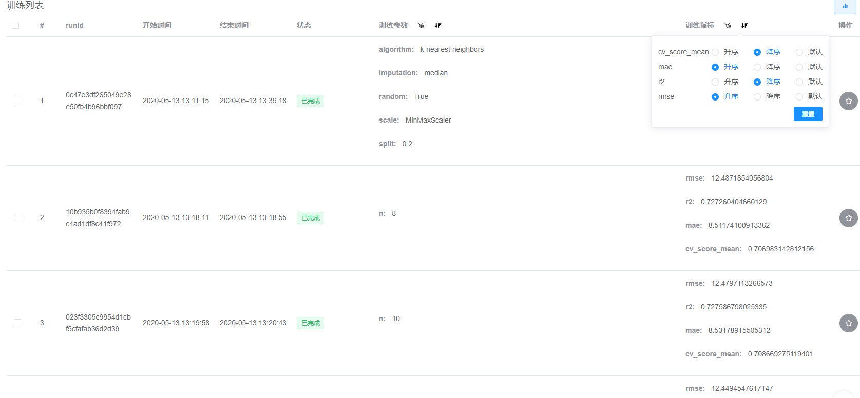
Task: Click mae value 8.51174100913362
Action: 739,226
